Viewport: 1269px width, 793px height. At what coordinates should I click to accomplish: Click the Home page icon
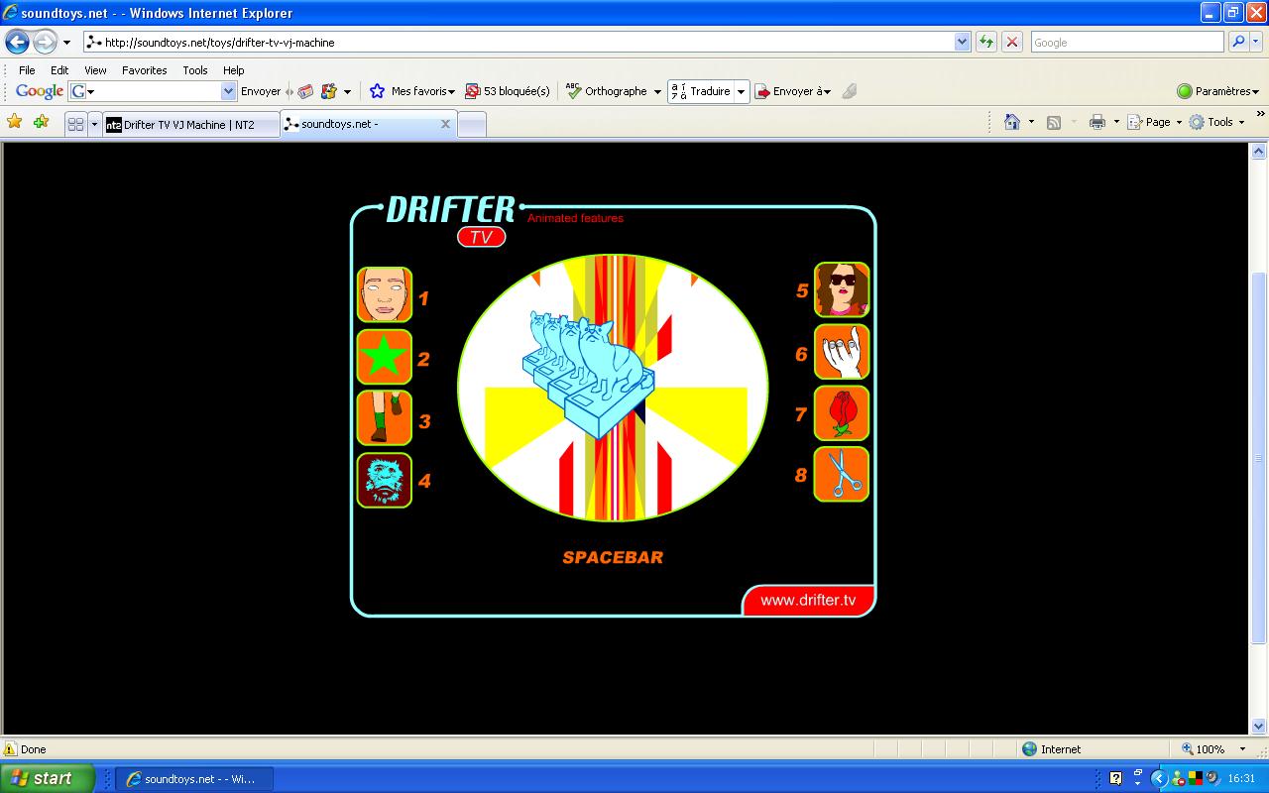coord(1012,122)
